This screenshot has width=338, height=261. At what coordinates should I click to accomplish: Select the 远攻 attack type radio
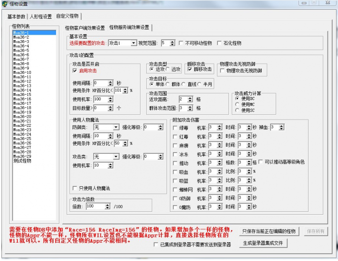168,69
